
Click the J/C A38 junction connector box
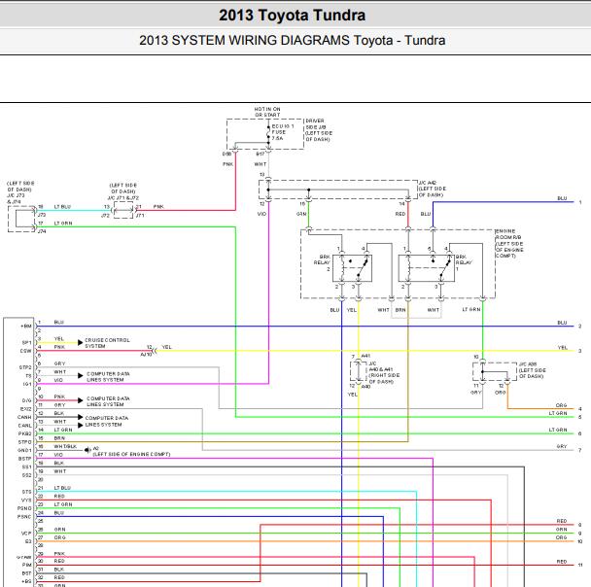(x=495, y=371)
